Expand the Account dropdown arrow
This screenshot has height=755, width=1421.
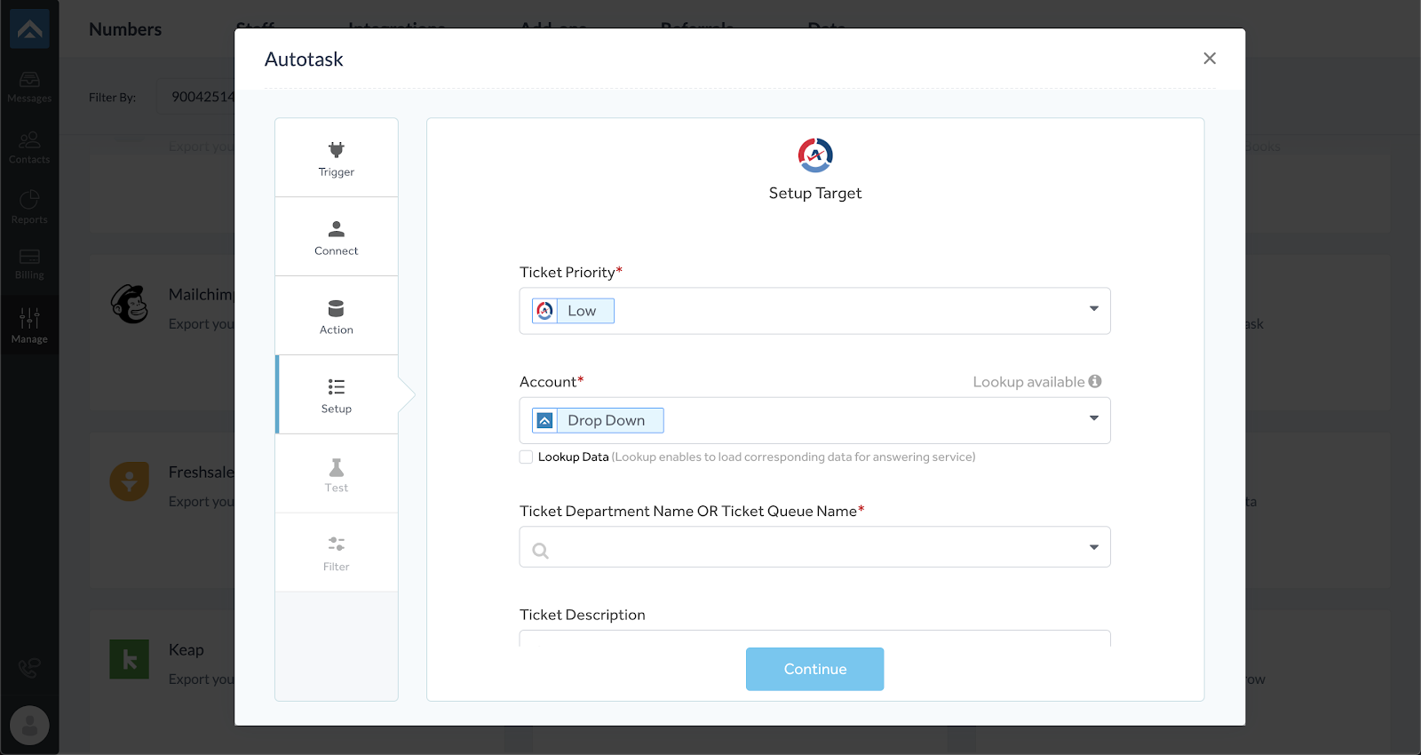pos(1094,418)
